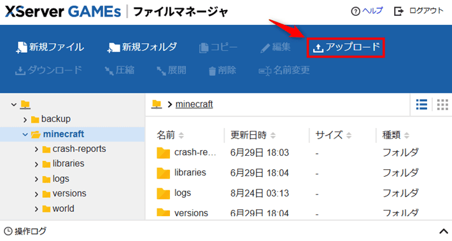Sort by 名前 column

170,135
